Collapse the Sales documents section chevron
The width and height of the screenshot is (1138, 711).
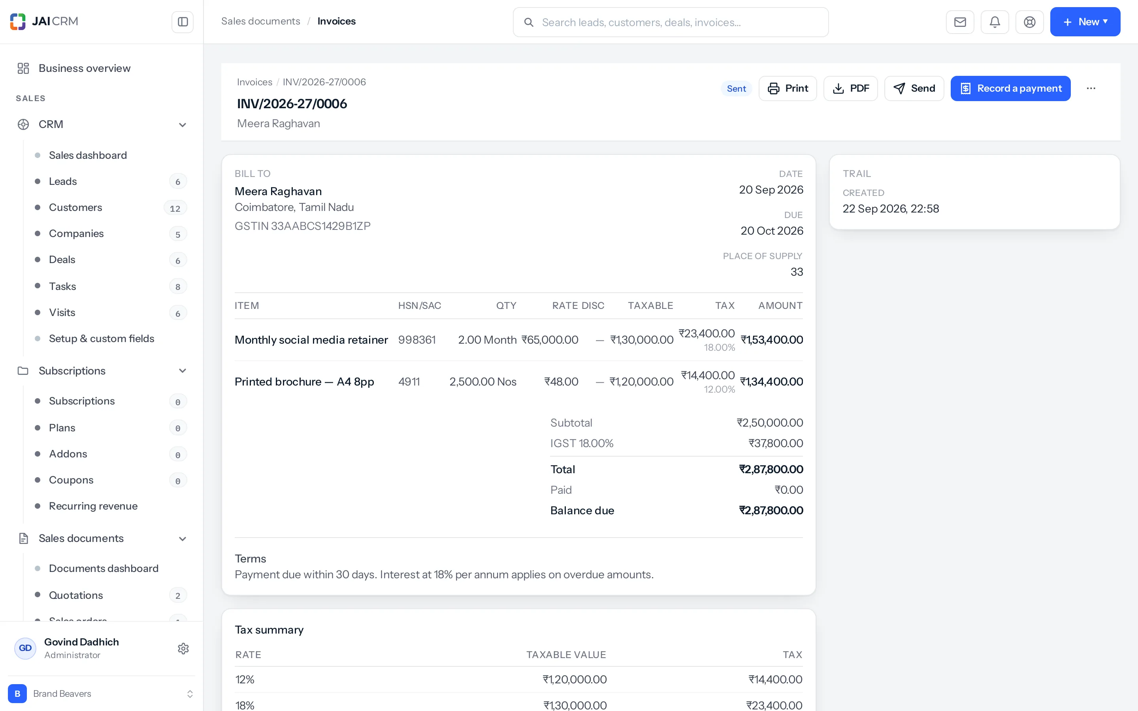coord(183,538)
